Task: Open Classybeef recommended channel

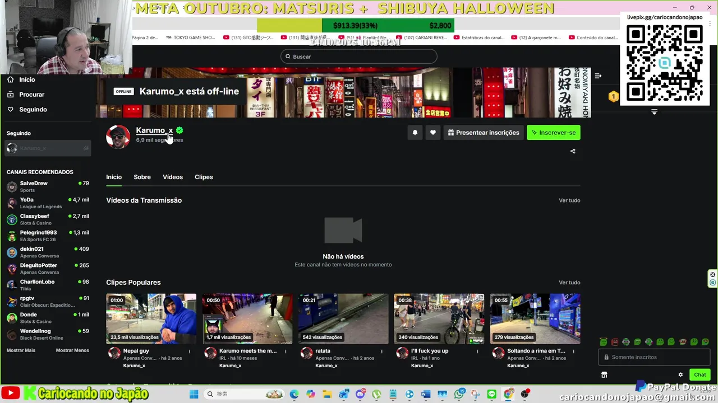Action: point(48,219)
